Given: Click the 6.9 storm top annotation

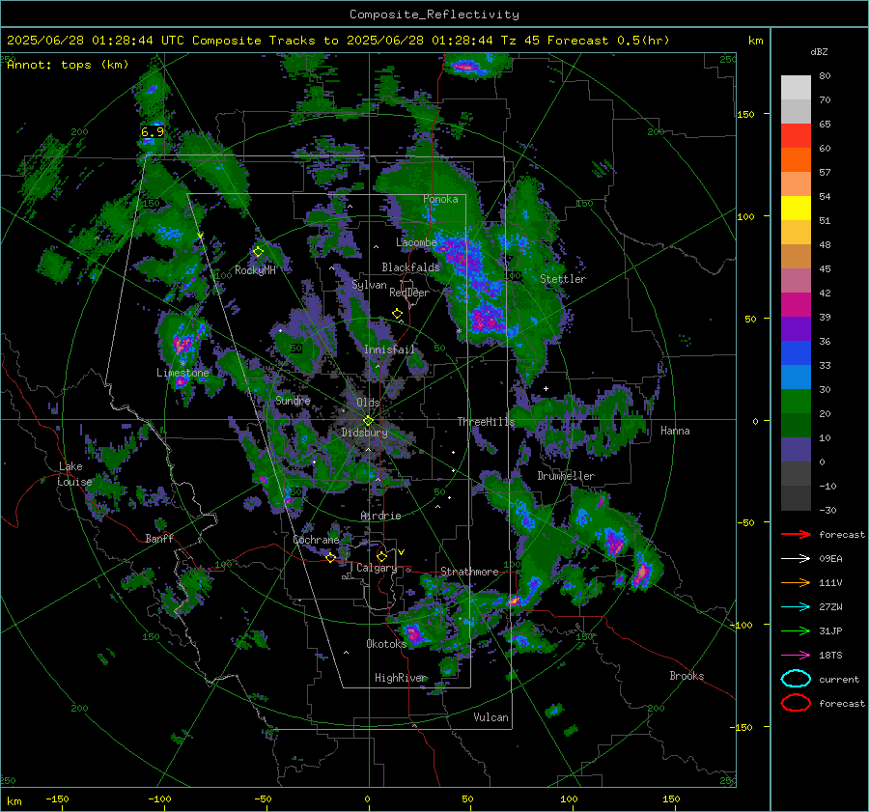Looking at the screenshot, I should (153, 132).
